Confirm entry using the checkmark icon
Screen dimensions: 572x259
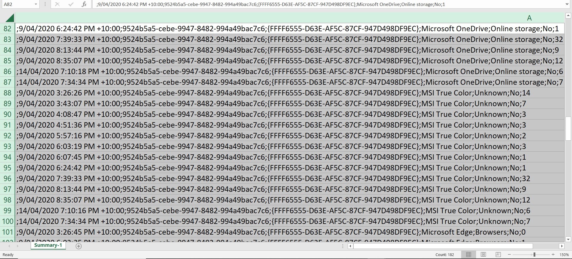(x=71, y=4)
